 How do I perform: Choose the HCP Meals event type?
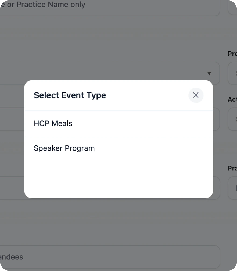coord(53,123)
